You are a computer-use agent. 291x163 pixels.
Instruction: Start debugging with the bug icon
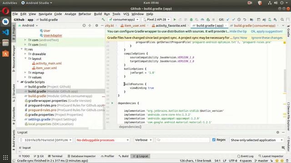tap(191, 19)
